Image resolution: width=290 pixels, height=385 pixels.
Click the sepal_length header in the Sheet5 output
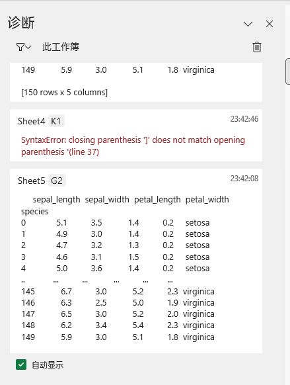(x=56, y=199)
